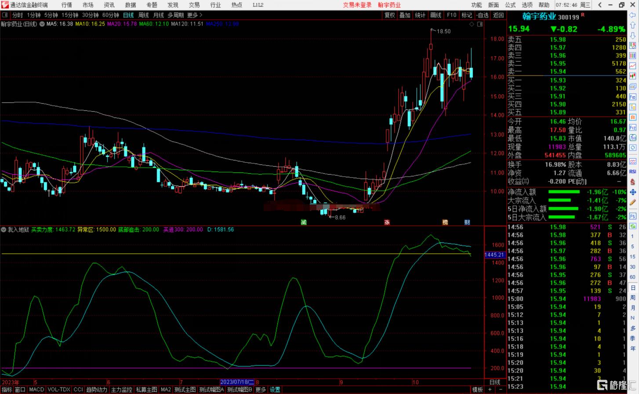Switch chart to 5分钟 period
This screenshot has height=394, width=639.
[51, 15]
